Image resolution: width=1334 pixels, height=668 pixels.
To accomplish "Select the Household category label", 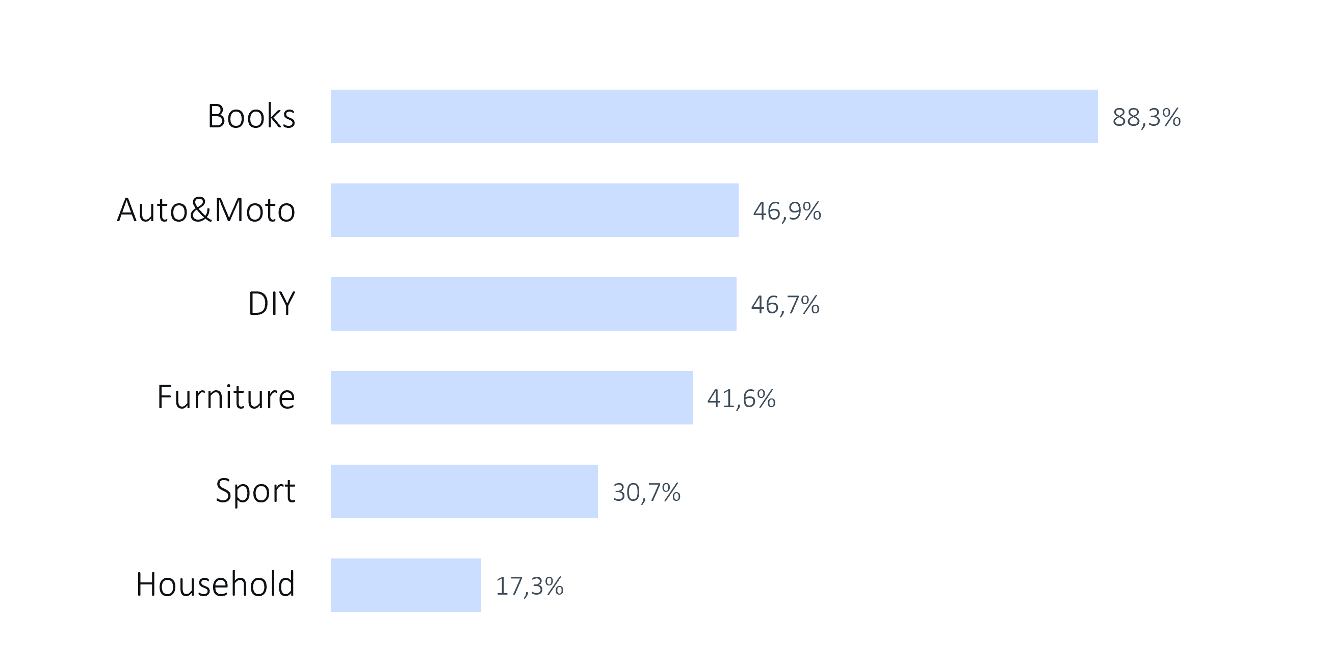I will coord(216,585).
